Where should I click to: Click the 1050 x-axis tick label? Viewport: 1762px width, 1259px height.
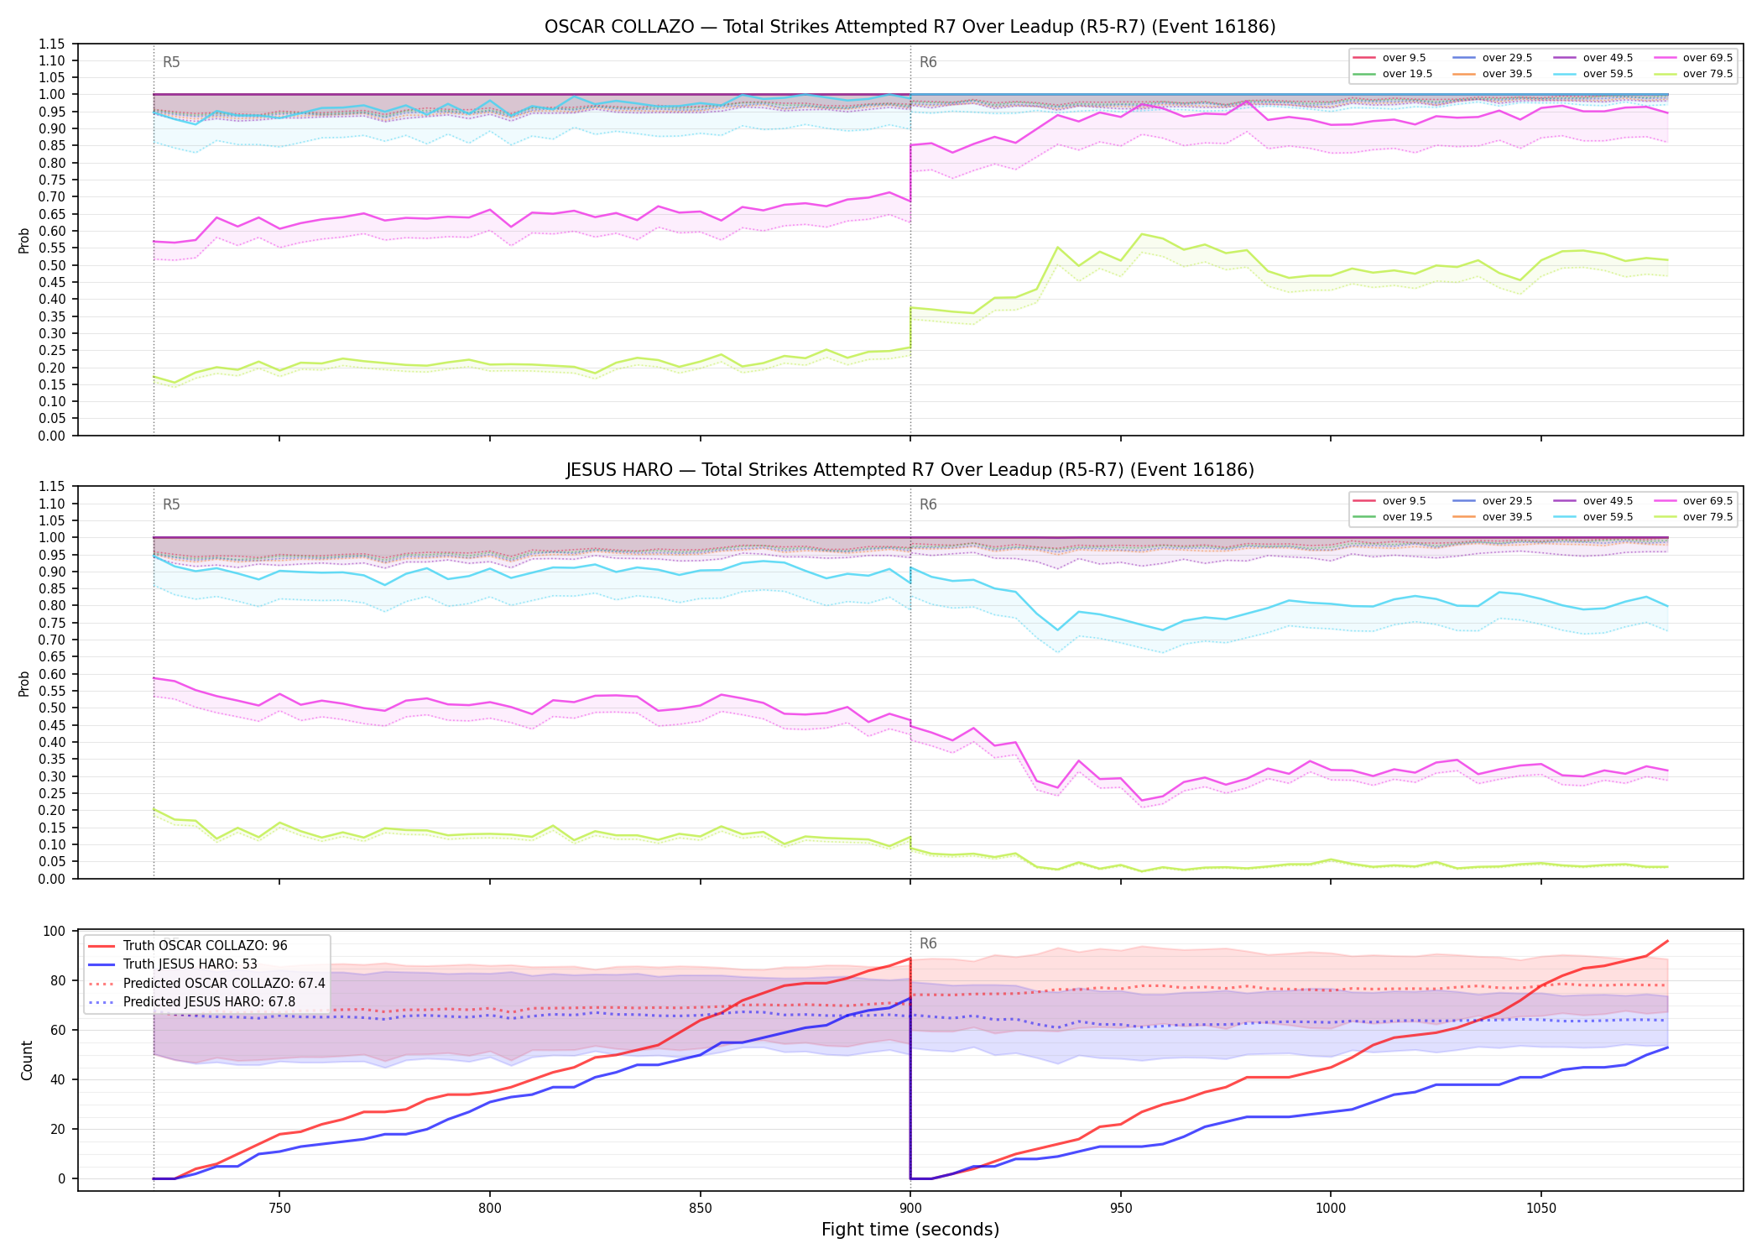click(1541, 1209)
